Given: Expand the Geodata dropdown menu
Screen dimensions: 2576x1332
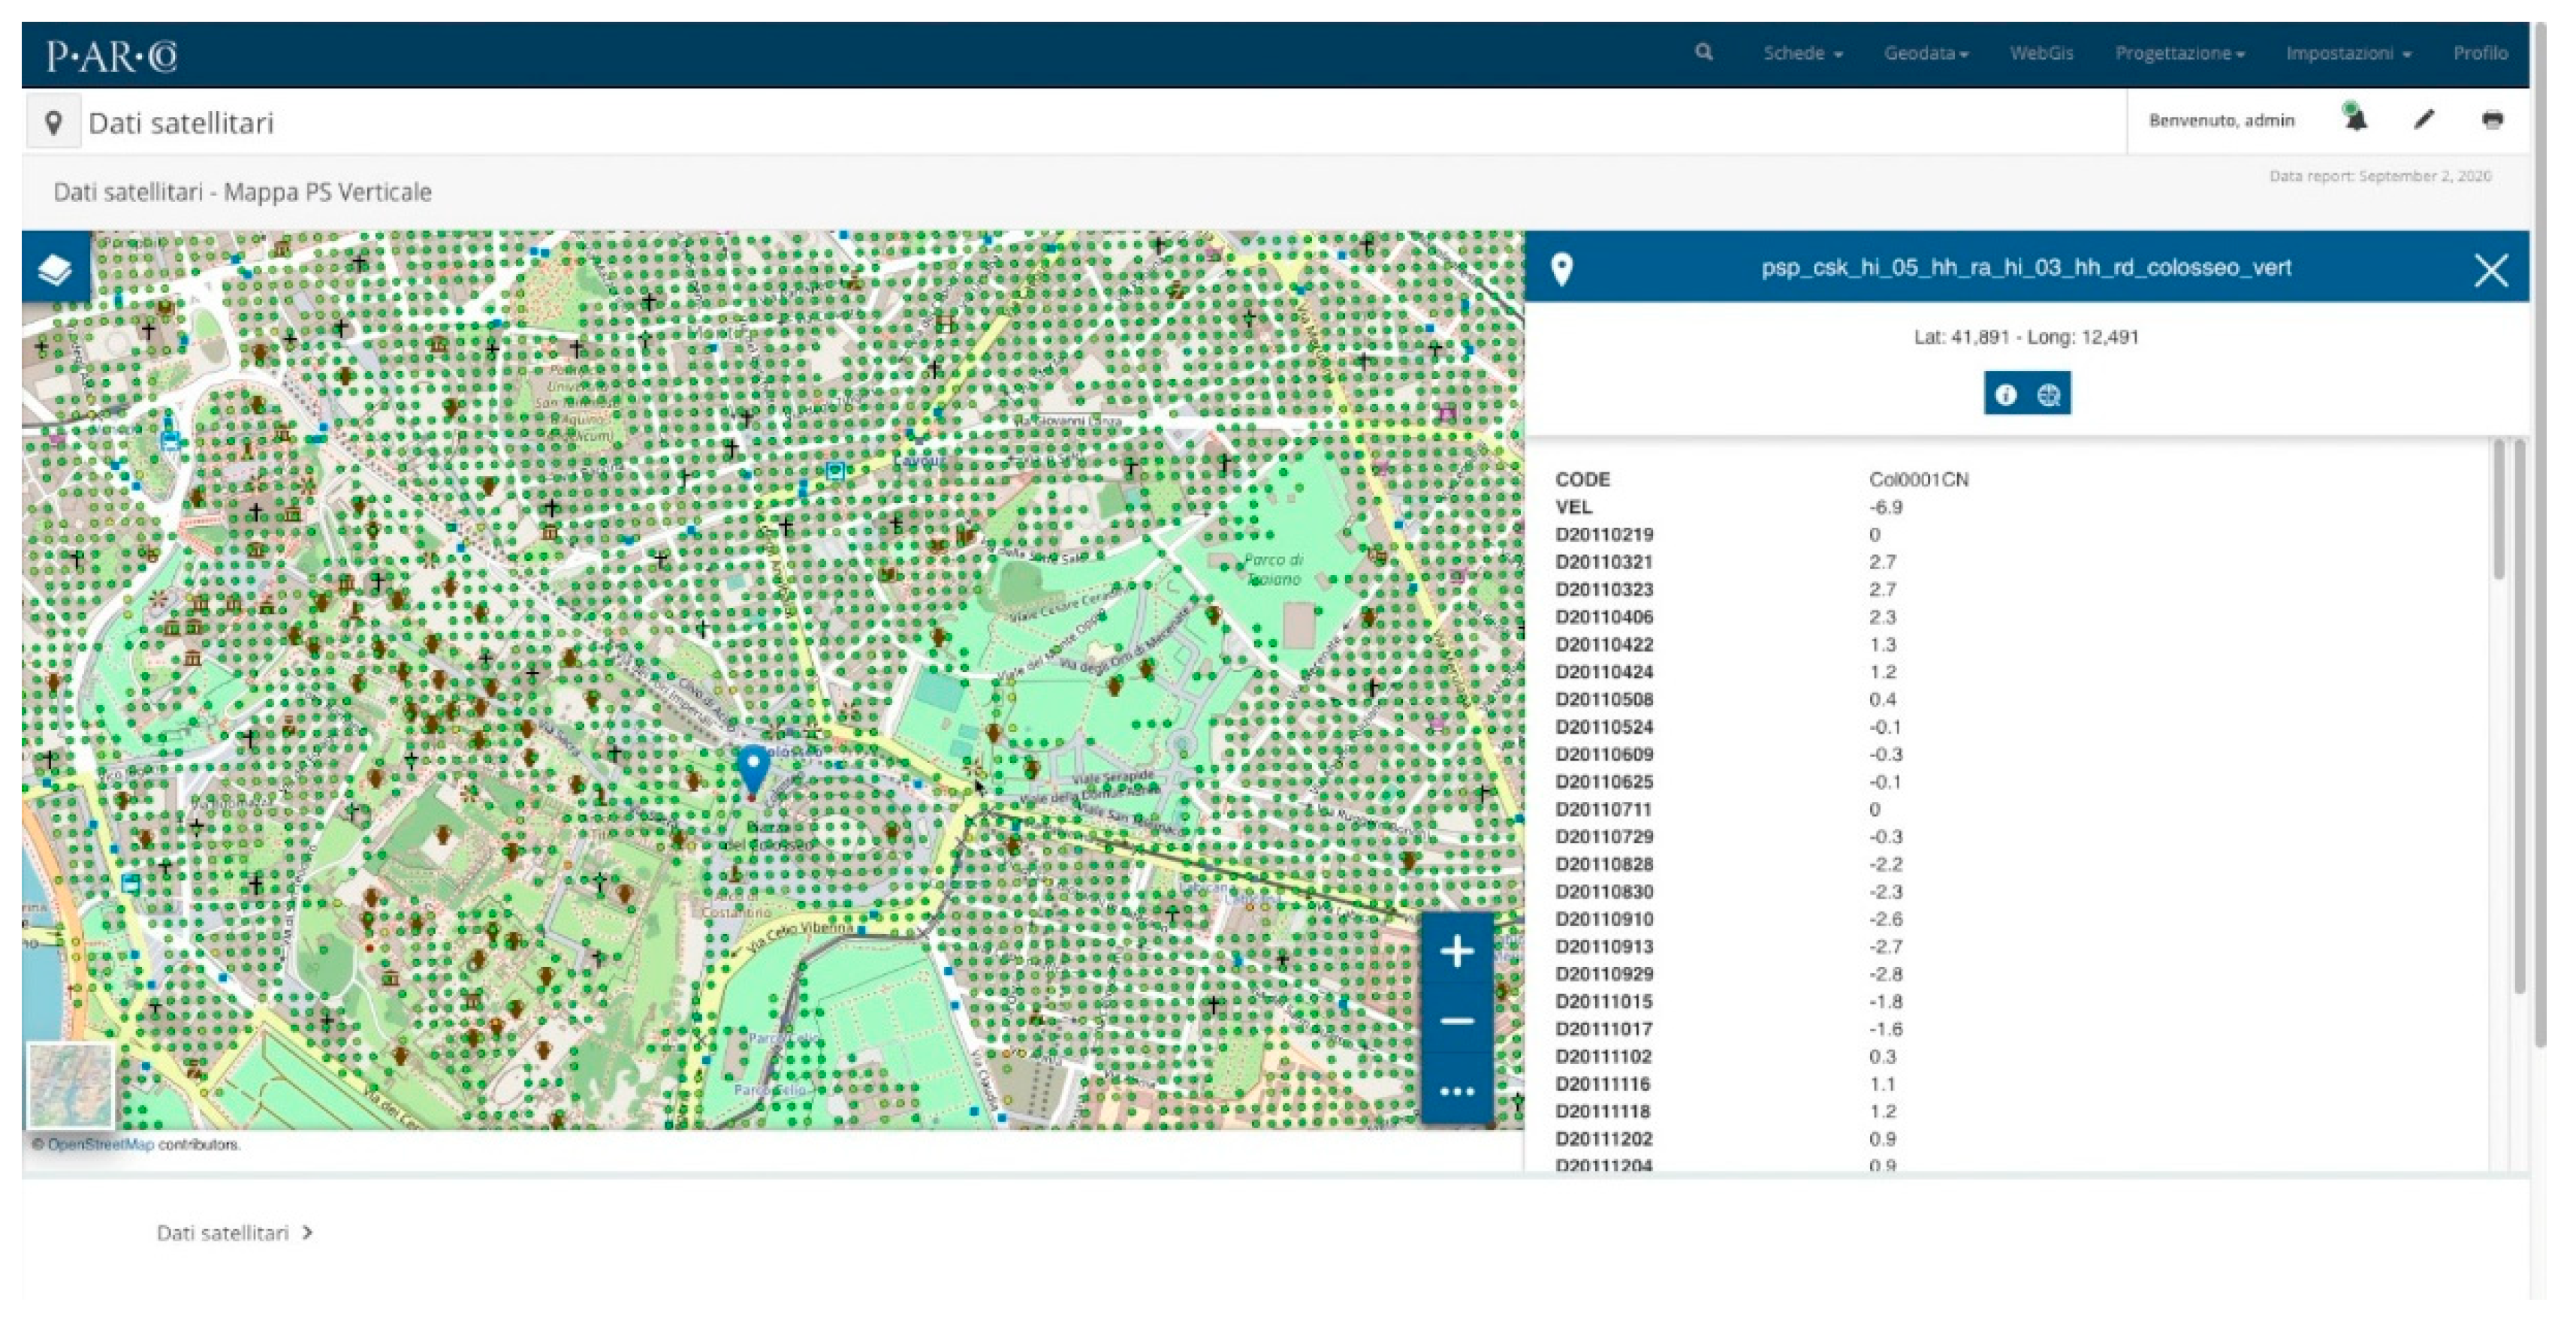Looking at the screenshot, I should (1926, 53).
